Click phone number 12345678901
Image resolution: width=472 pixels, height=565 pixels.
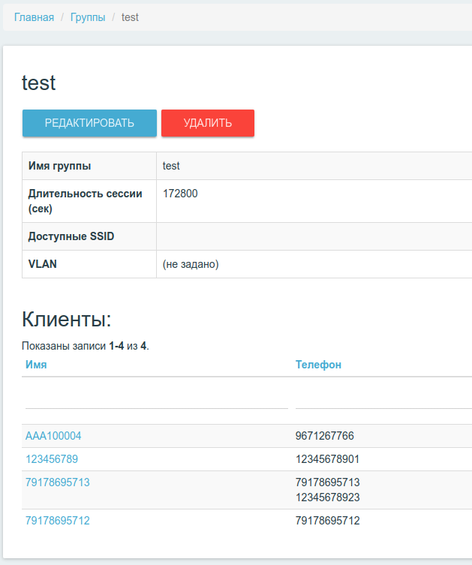click(x=327, y=459)
